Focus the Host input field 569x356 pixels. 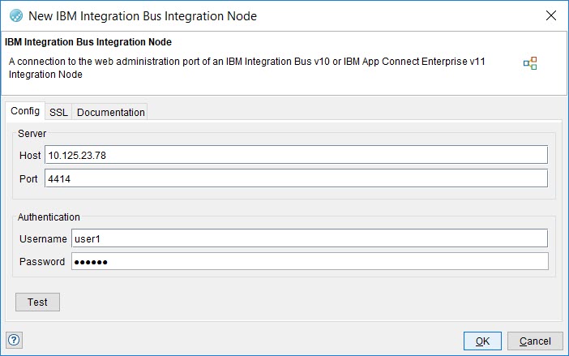296,155
